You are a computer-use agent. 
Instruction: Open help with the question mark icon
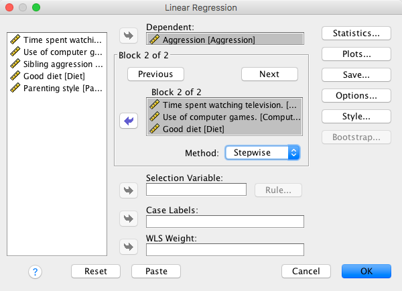coord(36,272)
